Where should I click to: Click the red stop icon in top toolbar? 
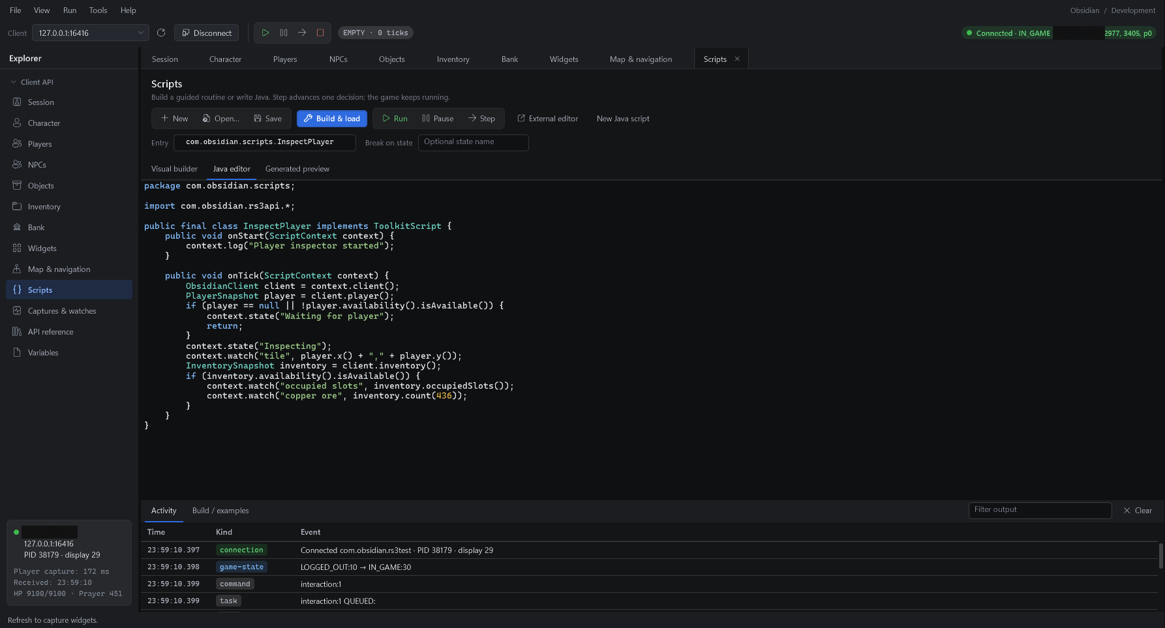pyautogui.click(x=320, y=33)
